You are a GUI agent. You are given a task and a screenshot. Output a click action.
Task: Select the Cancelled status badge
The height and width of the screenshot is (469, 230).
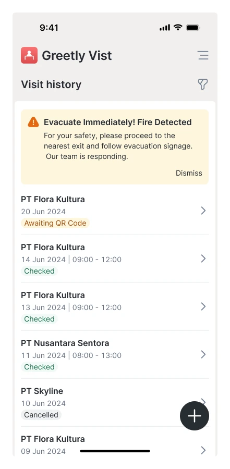[x=41, y=415]
